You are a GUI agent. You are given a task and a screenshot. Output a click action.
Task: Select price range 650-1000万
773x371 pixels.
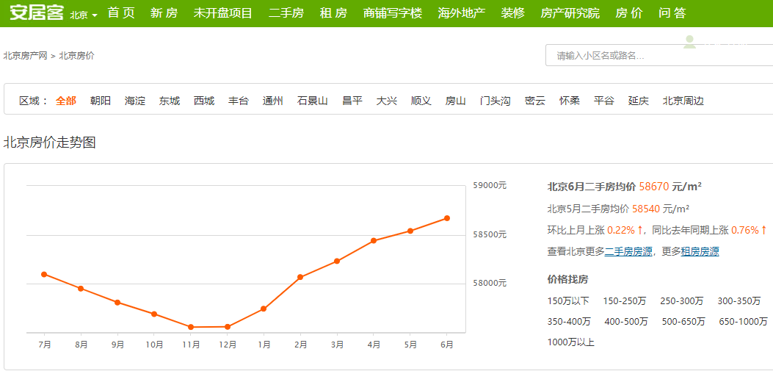743,322
